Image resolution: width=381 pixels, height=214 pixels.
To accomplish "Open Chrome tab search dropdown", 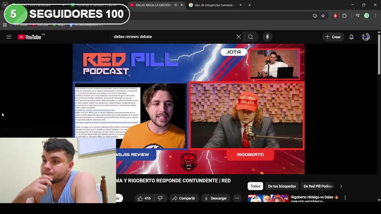I will pos(5,5).
